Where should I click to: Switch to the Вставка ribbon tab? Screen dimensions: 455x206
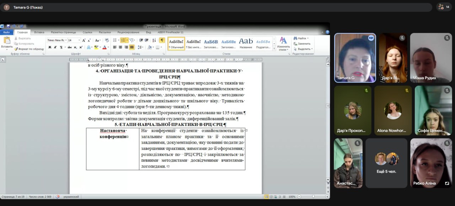click(x=39, y=32)
